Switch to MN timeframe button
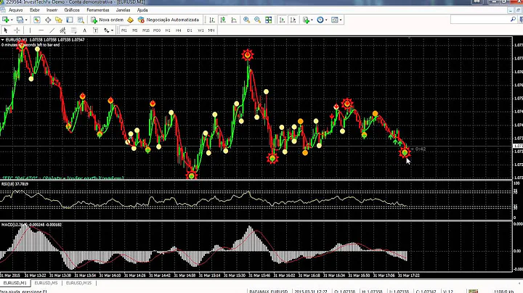The image size is (523, 293). (x=211, y=30)
